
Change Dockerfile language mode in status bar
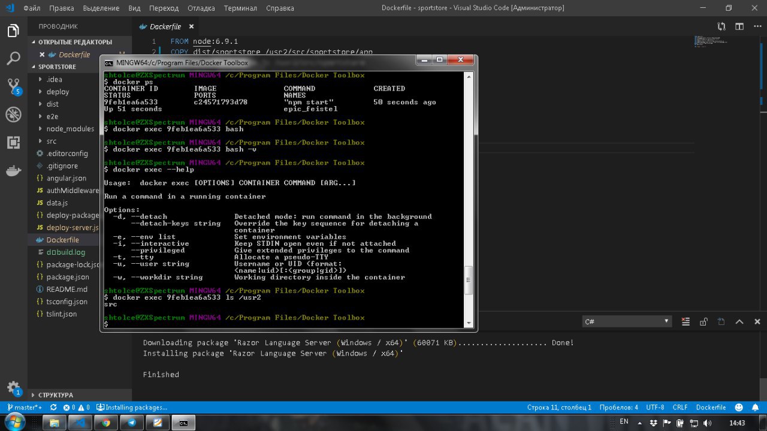tap(711, 407)
